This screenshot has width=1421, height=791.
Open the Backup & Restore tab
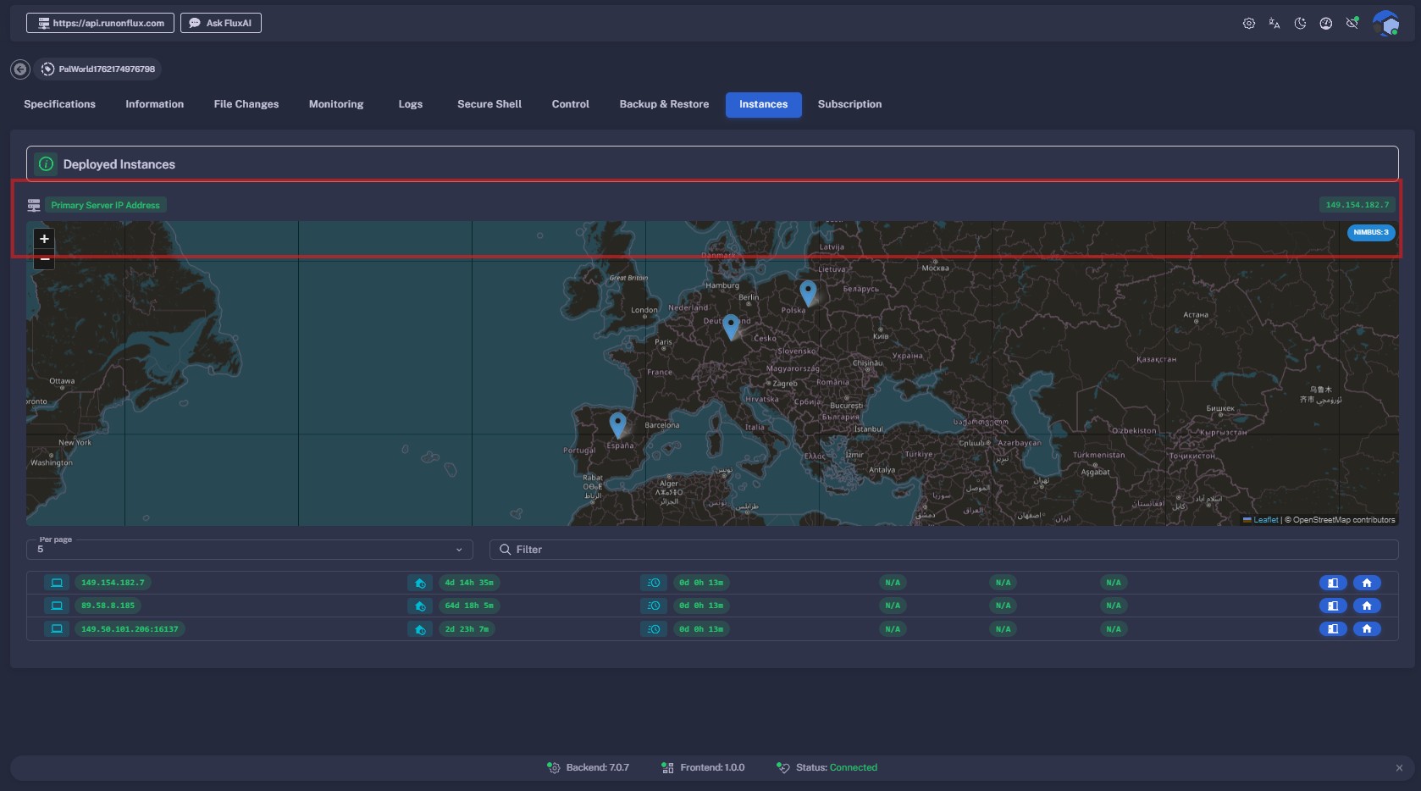tap(664, 104)
